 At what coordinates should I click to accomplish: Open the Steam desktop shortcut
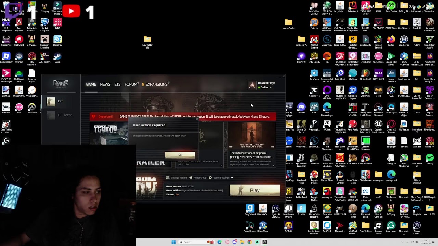click(57, 57)
